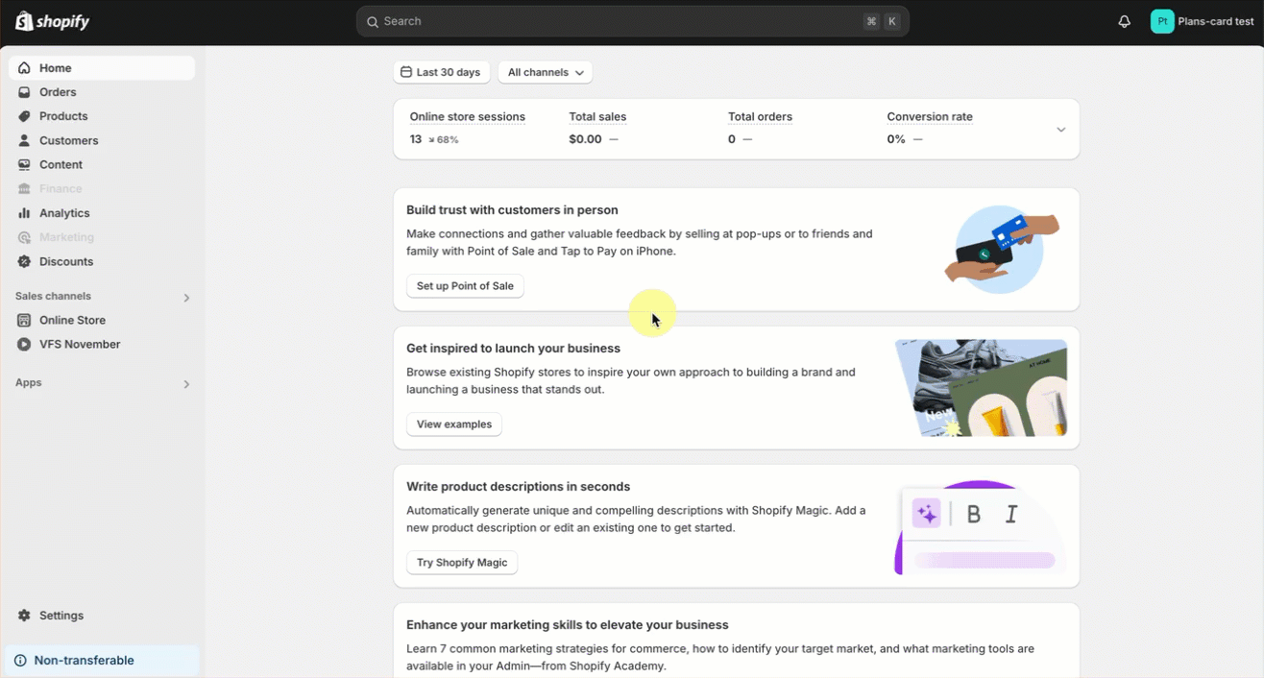Click 'Get inspired to launch your business' title

(x=513, y=349)
